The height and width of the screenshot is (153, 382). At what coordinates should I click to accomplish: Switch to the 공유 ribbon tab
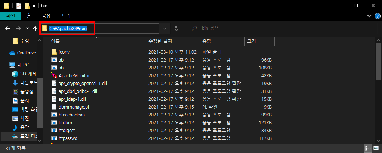click(x=46, y=16)
